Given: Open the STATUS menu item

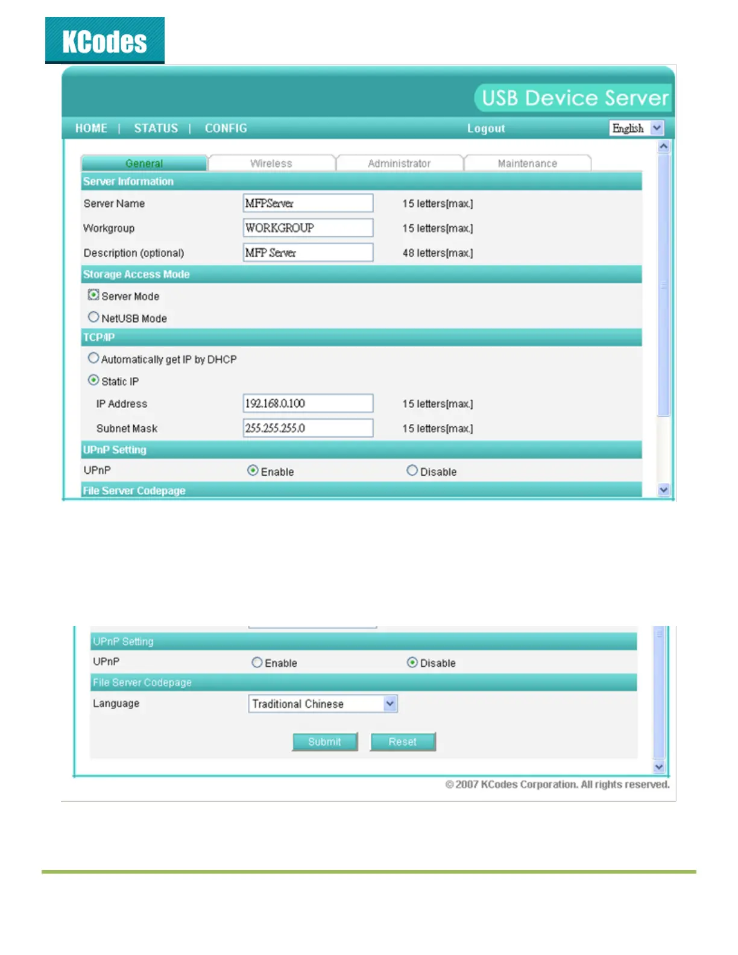Looking at the screenshot, I should (x=156, y=128).
